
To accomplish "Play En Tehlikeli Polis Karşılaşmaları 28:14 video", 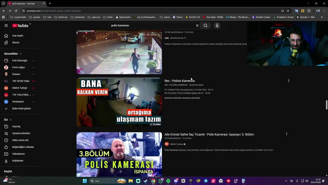I will tap(189, 90).
